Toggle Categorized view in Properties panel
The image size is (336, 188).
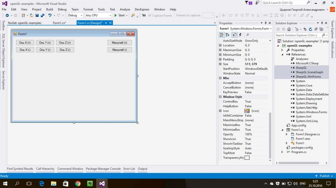(222, 35)
